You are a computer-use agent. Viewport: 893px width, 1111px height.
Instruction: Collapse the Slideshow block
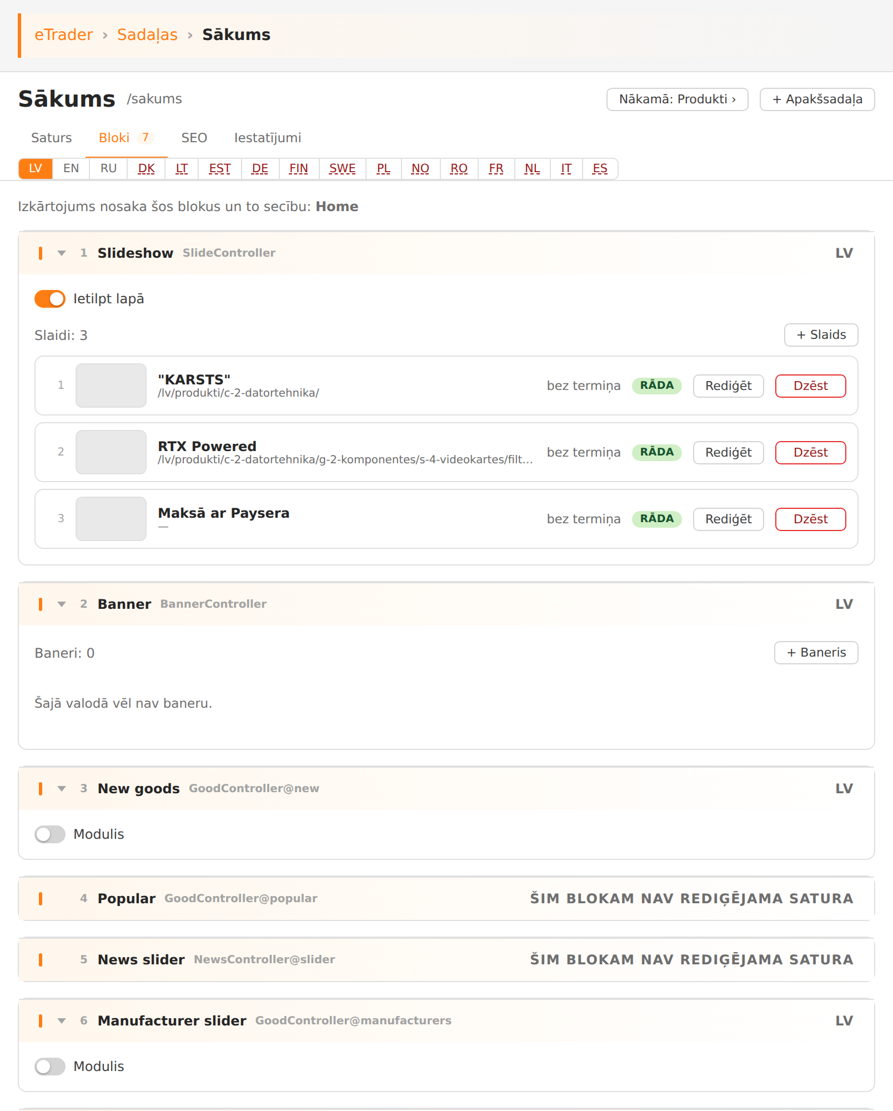coord(62,253)
